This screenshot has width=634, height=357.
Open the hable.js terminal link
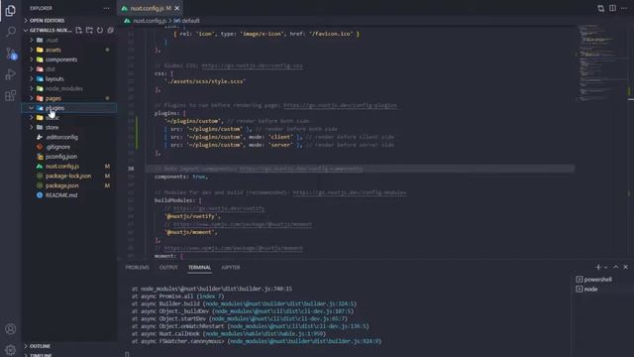pyautogui.click(x=264, y=334)
